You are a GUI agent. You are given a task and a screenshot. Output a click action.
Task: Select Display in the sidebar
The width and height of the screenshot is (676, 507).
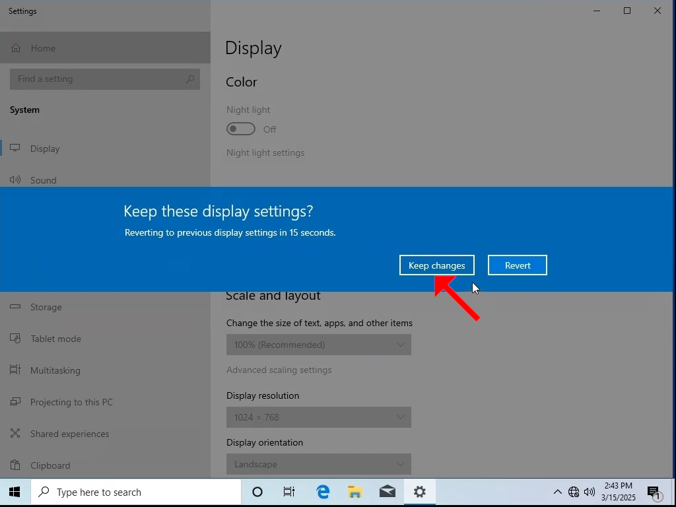pos(105,149)
